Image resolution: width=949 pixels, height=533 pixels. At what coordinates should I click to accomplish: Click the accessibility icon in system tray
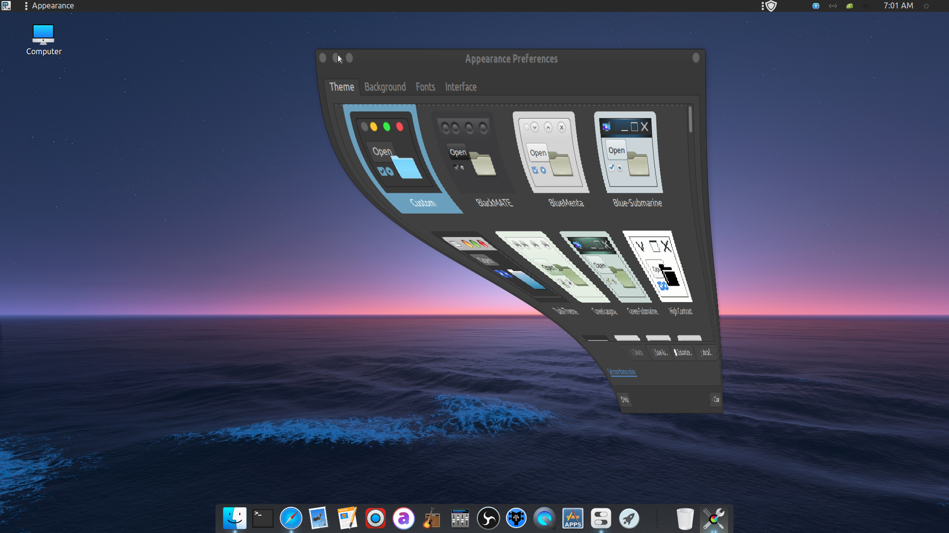click(x=816, y=6)
